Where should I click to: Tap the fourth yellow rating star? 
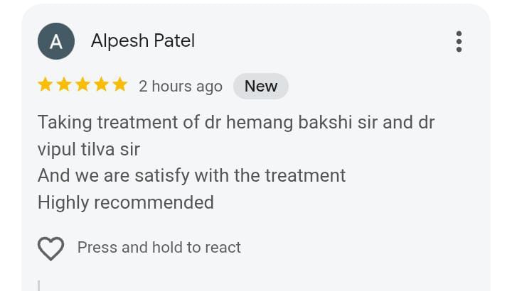[101, 85]
